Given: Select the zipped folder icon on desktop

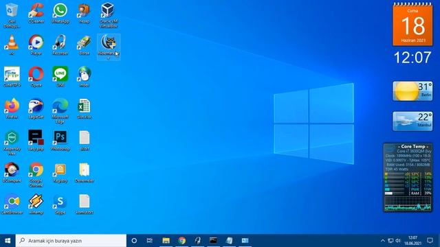Looking at the screenshot, I should [x=85, y=172].
